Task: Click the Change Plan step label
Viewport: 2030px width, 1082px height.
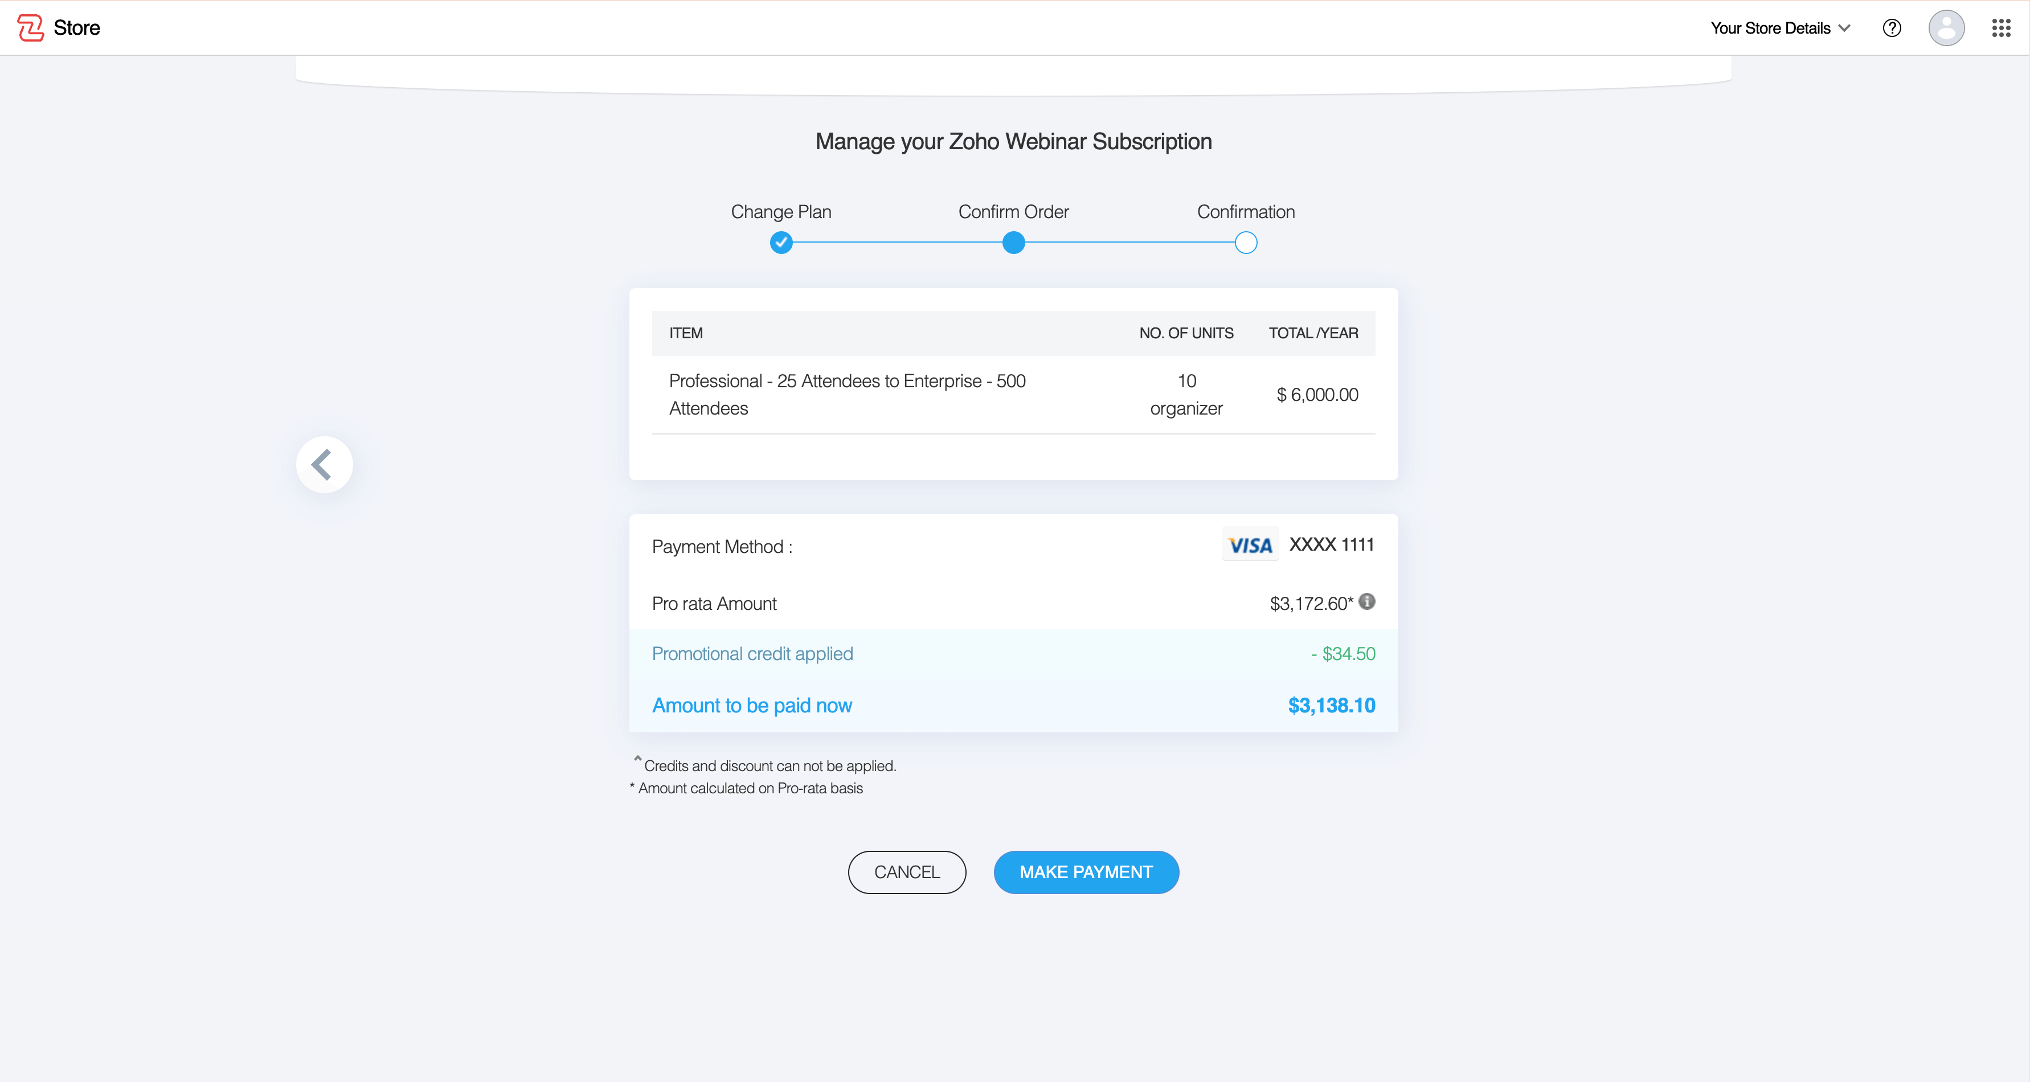Action: coord(781,212)
